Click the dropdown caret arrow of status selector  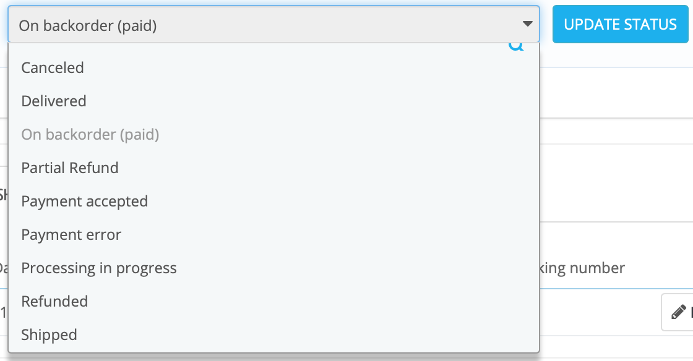click(x=527, y=24)
